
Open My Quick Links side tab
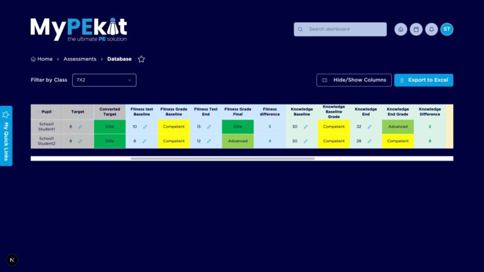point(6,136)
